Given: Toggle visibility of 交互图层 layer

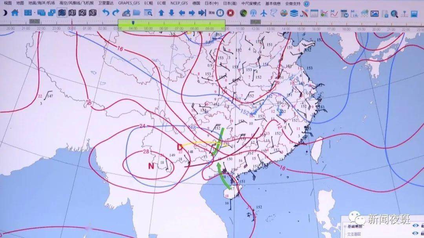Looking at the screenshot, I should (415, 233).
